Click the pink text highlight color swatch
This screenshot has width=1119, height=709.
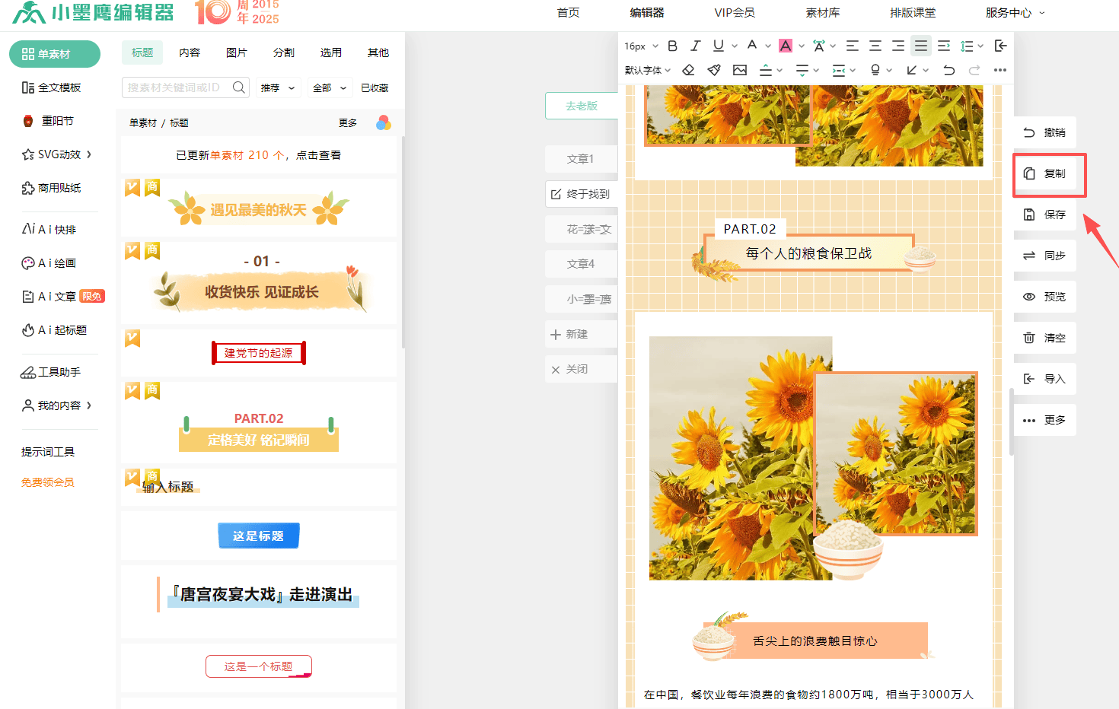[786, 46]
